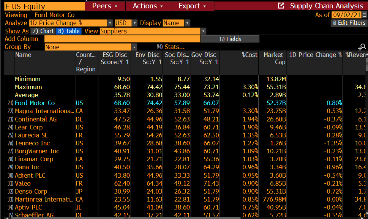
Task: Expand the Display Name dropdown
Action: [187, 23]
